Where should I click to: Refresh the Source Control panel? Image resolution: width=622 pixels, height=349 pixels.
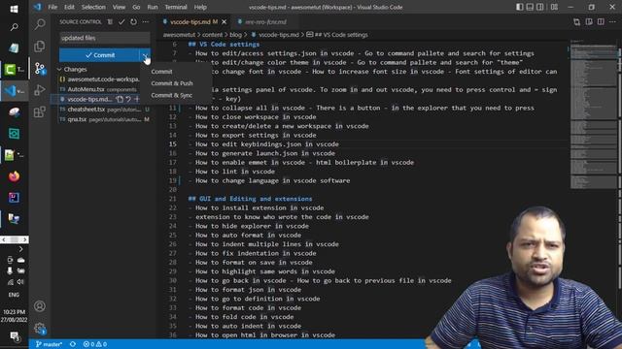click(134, 21)
